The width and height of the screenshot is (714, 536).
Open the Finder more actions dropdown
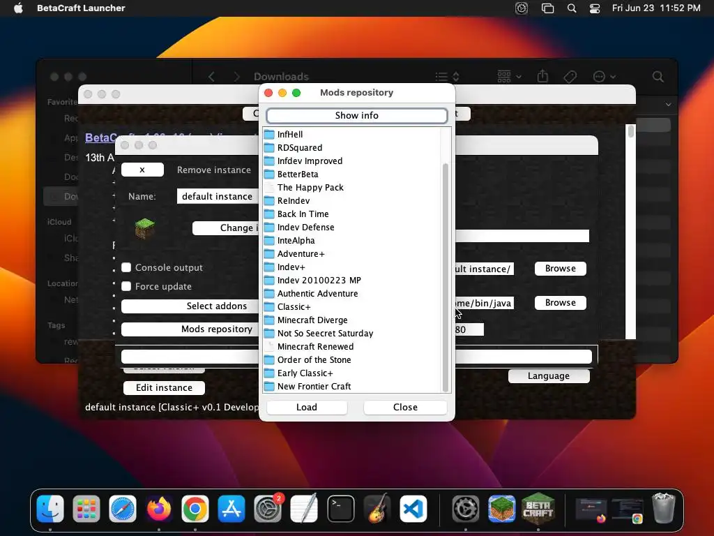pyautogui.click(x=604, y=77)
